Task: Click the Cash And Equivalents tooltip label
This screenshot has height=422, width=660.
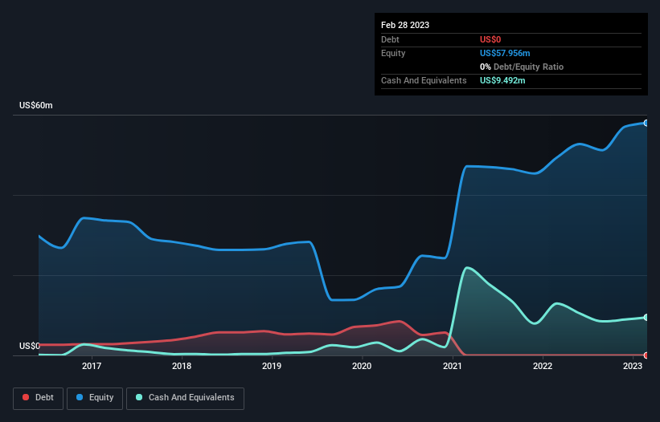Action: 424,80
